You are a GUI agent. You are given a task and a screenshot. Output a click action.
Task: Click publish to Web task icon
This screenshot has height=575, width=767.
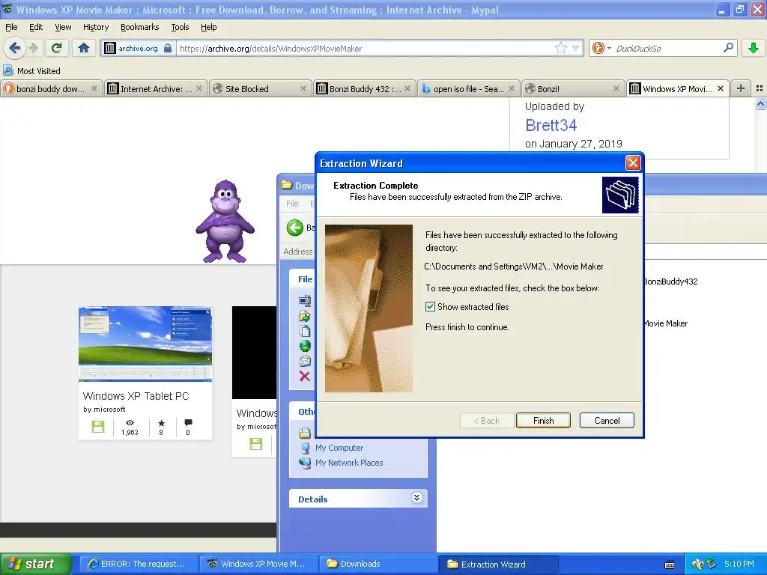pyautogui.click(x=305, y=346)
